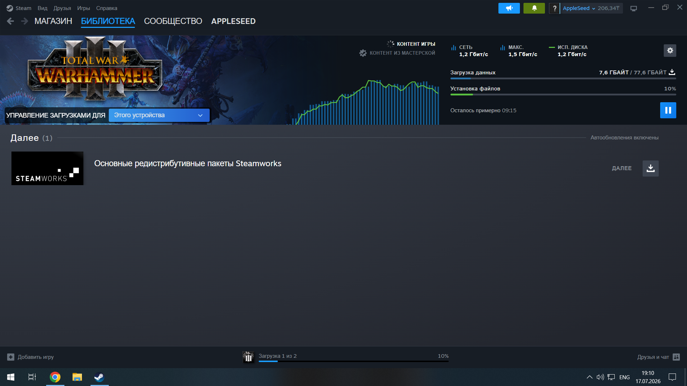Launch Chrome from the taskbar
Screen dimensions: 687x386
point(55,377)
